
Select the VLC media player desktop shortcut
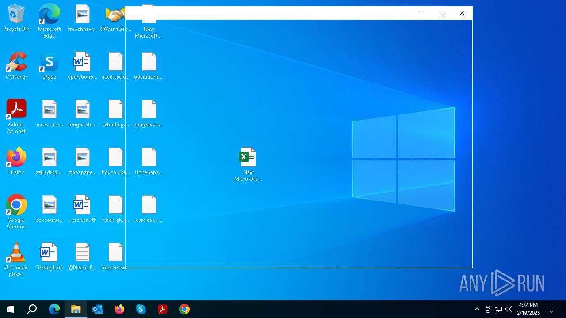click(x=16, y=260)
